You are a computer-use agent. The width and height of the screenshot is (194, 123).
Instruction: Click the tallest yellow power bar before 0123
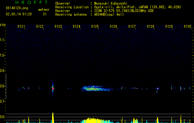[53, 118]
